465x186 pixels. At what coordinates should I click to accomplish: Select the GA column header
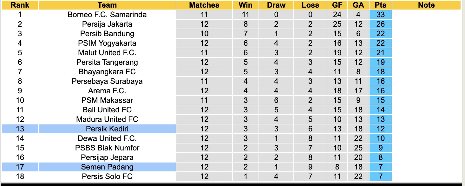point(358,5)
